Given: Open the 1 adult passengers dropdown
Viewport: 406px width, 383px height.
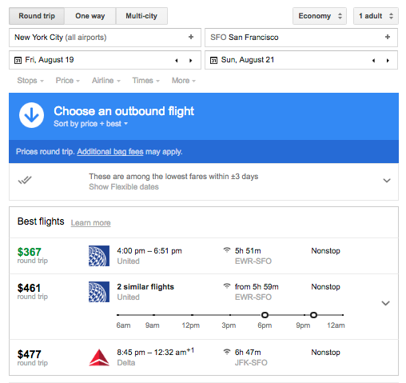Looking at the screenshot, I should tap(376, 16).
